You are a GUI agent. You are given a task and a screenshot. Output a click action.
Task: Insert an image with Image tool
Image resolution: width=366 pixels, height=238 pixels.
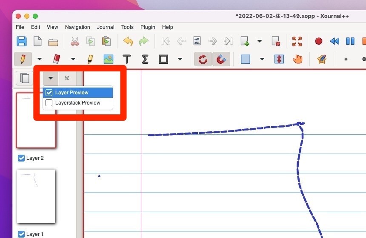109,59
